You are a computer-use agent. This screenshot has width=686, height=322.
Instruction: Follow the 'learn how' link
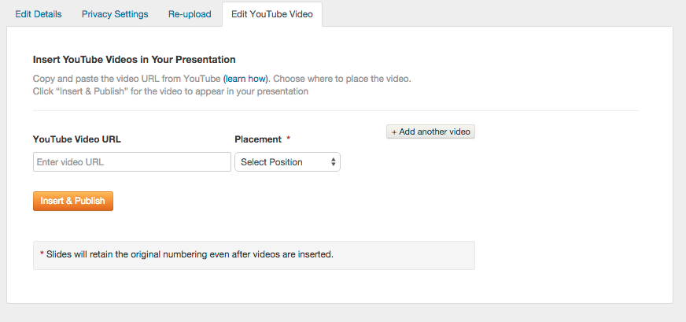pos(245,80)
